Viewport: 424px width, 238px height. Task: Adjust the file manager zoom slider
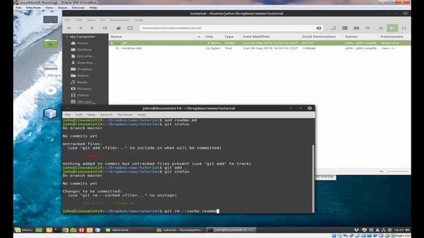(x=394, y=171)
